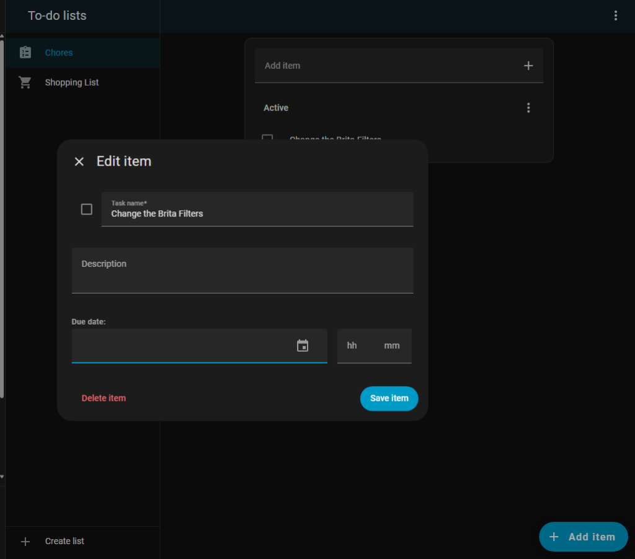Open the top-right overflow menu
This screenshot has height=559, width=635.
point(615,16)
